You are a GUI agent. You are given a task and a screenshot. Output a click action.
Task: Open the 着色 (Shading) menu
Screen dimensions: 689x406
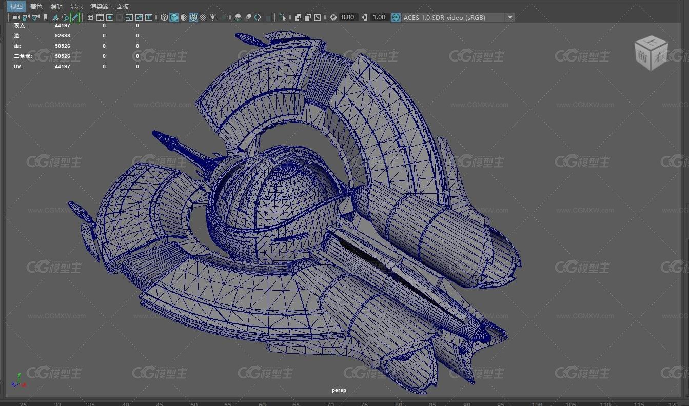coord(36,6)
